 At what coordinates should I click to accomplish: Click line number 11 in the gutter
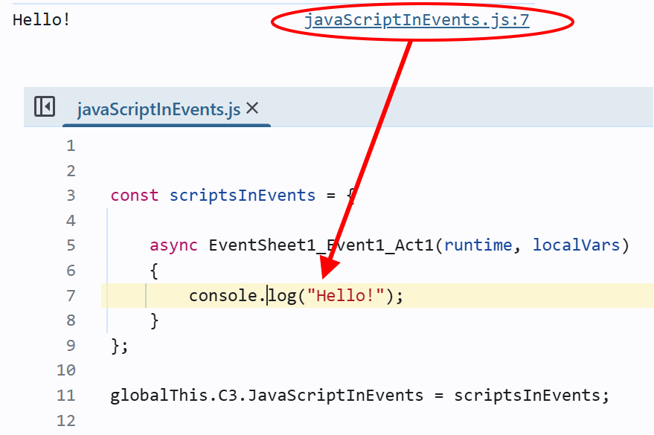coord(66,396)
